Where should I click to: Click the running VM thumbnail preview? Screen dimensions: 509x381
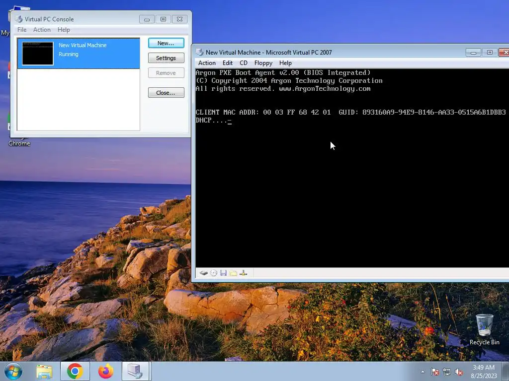(x=38, y=54)
